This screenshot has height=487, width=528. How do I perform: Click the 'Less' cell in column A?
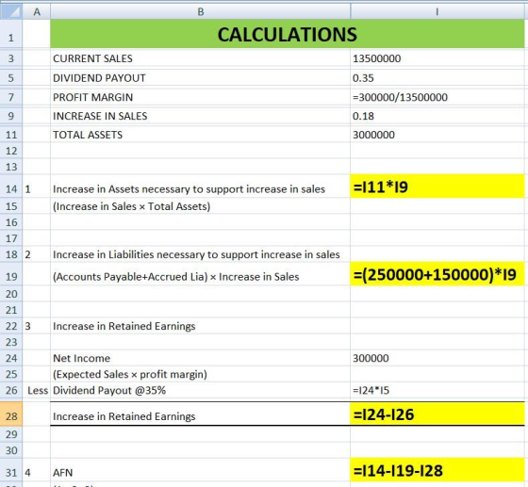[37, 391]
